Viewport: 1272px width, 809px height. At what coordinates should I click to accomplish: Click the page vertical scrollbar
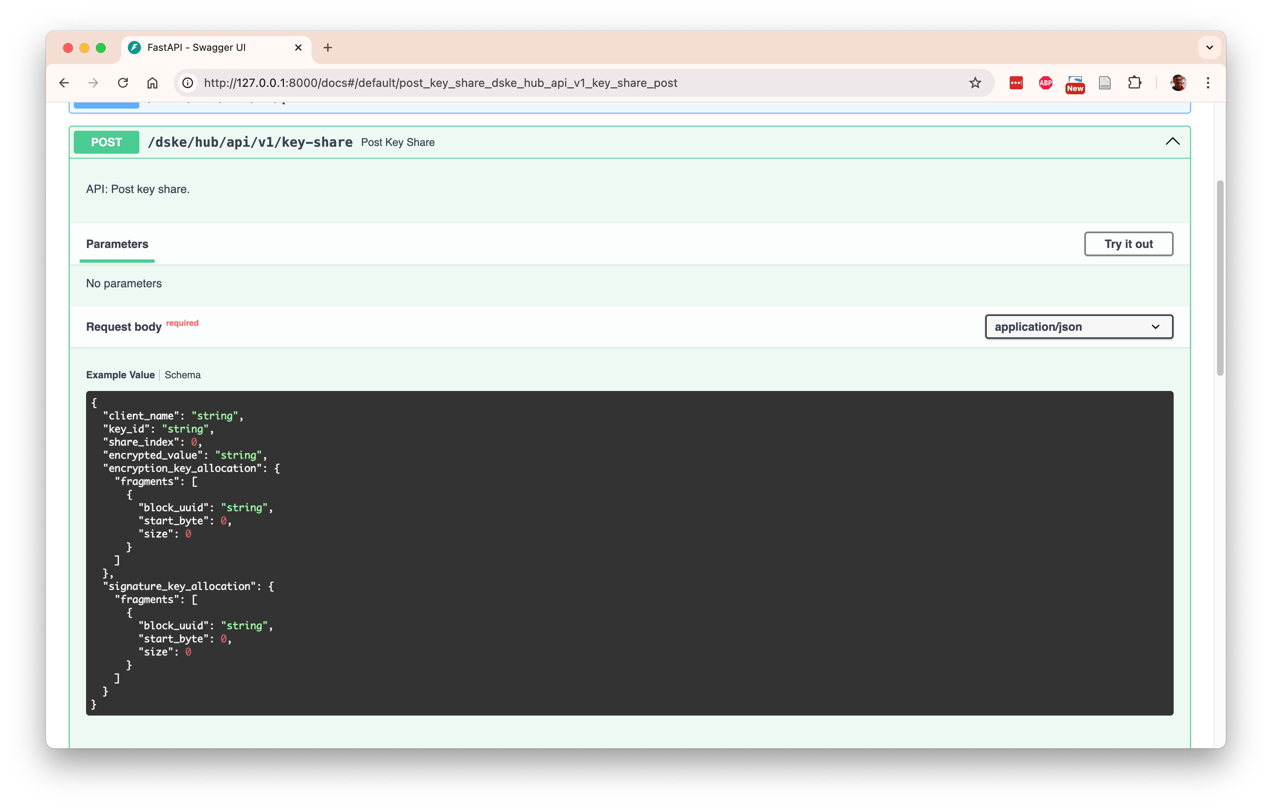[x=1220, y=277]
